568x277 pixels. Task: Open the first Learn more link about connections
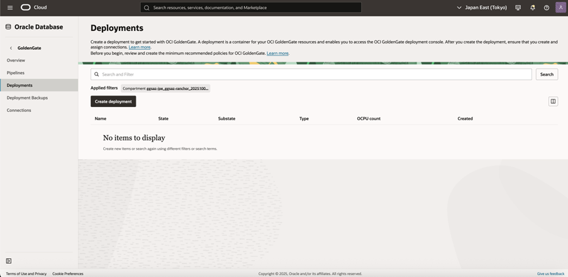pos(140,47)
